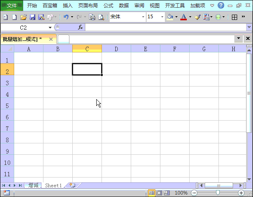Click the blank new document tab
This screenshot has width=253, height=197.
64,39
